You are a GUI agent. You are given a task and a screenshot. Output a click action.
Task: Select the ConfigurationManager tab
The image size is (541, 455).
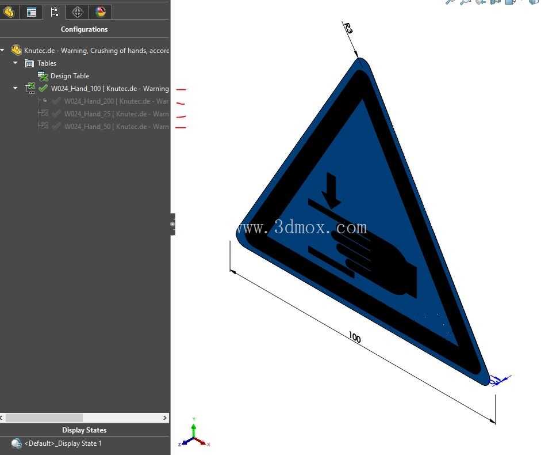[x=54, y=12]
